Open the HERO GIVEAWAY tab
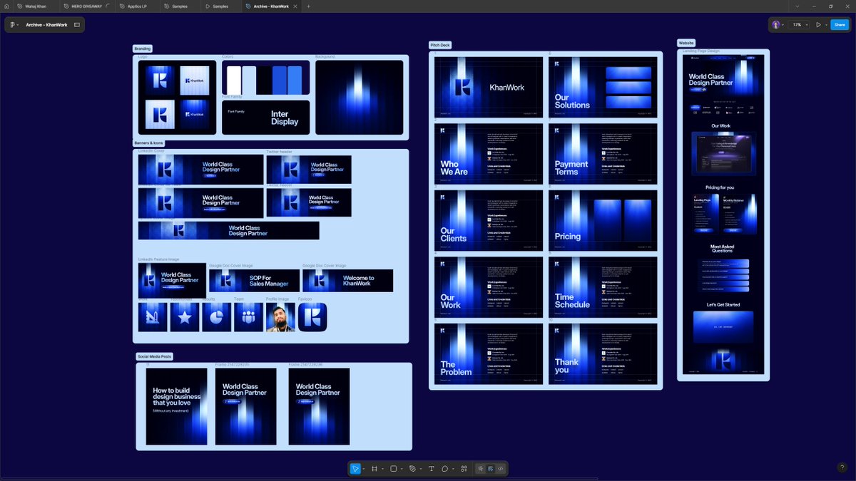856x481 pixels. [85, 6]
